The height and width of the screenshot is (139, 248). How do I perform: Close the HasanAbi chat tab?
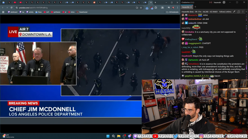(191, 7)
